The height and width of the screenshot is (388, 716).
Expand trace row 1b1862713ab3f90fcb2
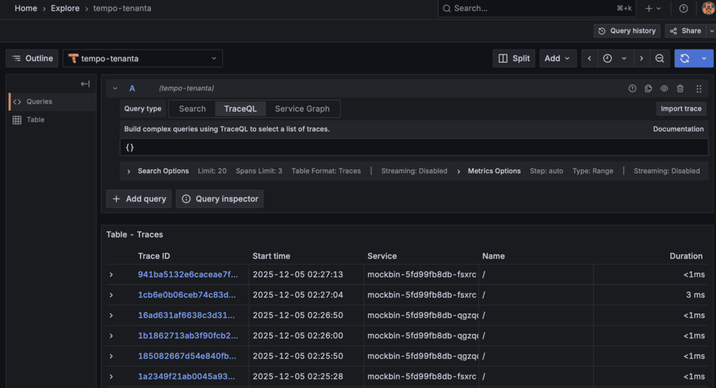[111, 336]
